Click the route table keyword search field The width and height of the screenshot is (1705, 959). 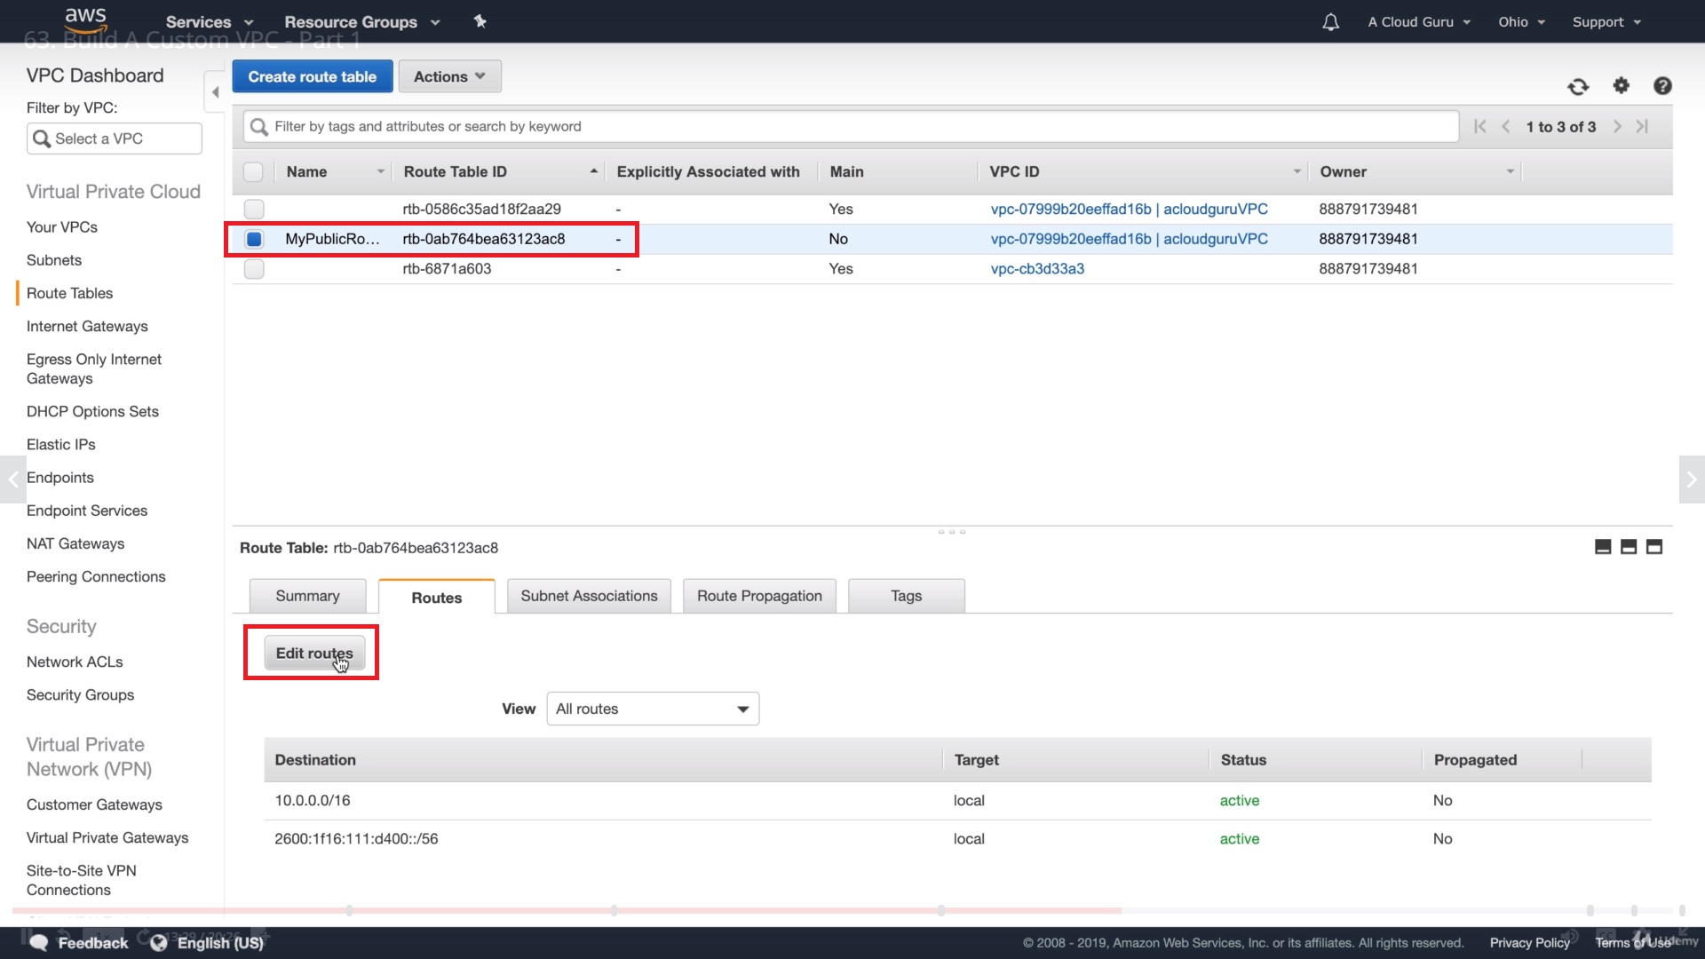tap(851, 127)
